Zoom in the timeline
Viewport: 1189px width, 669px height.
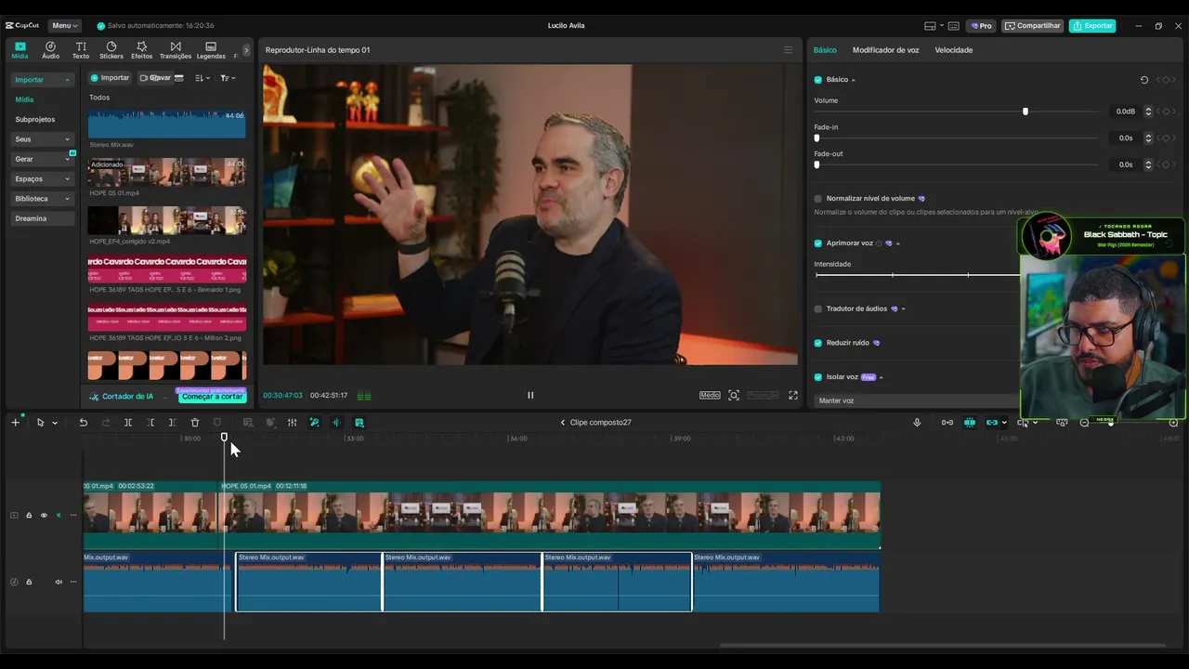coord(1173,423)
